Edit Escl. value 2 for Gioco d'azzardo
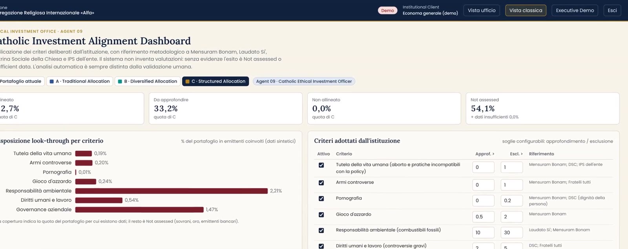The image size is (628, 249). pos(511,216)
